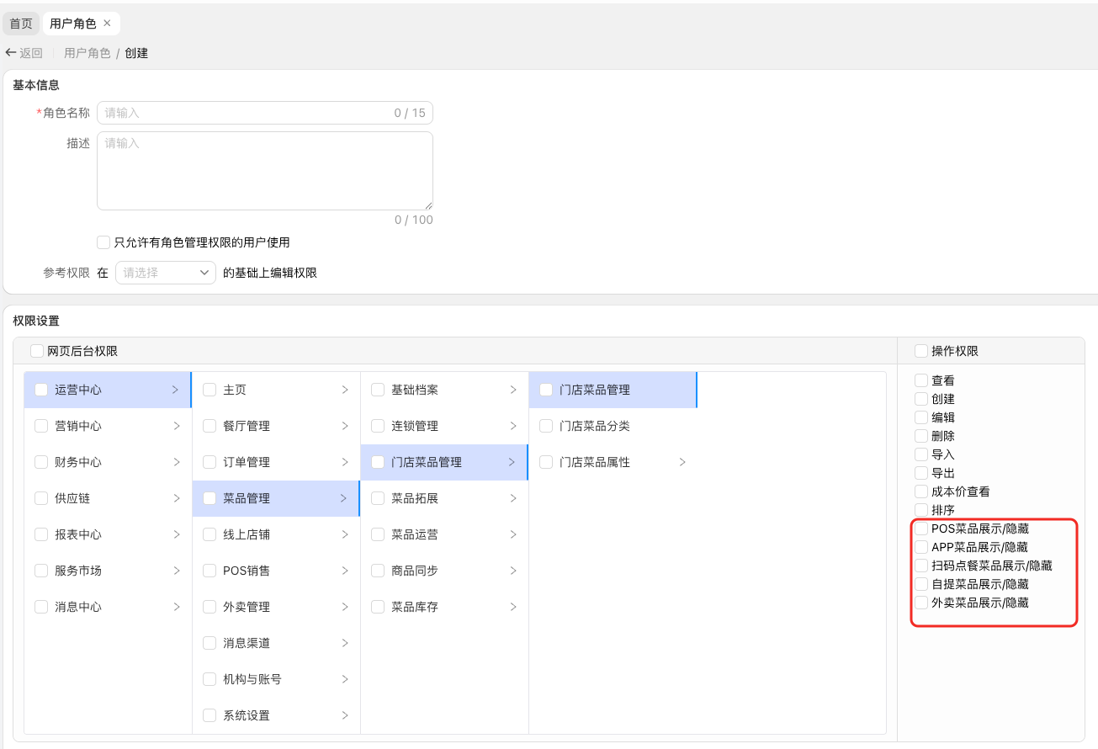Check the 导入 permission
The image size is (1098, 749).
click(921, 454)
